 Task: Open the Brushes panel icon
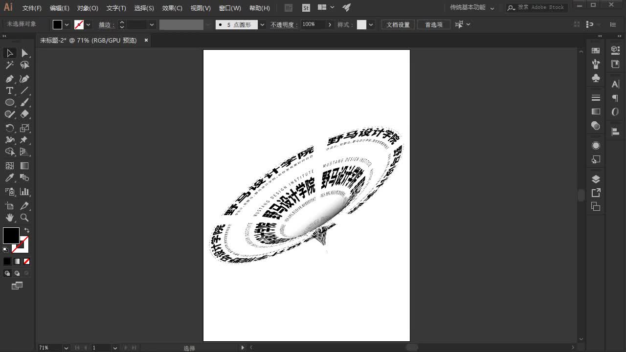click(596, 64)
